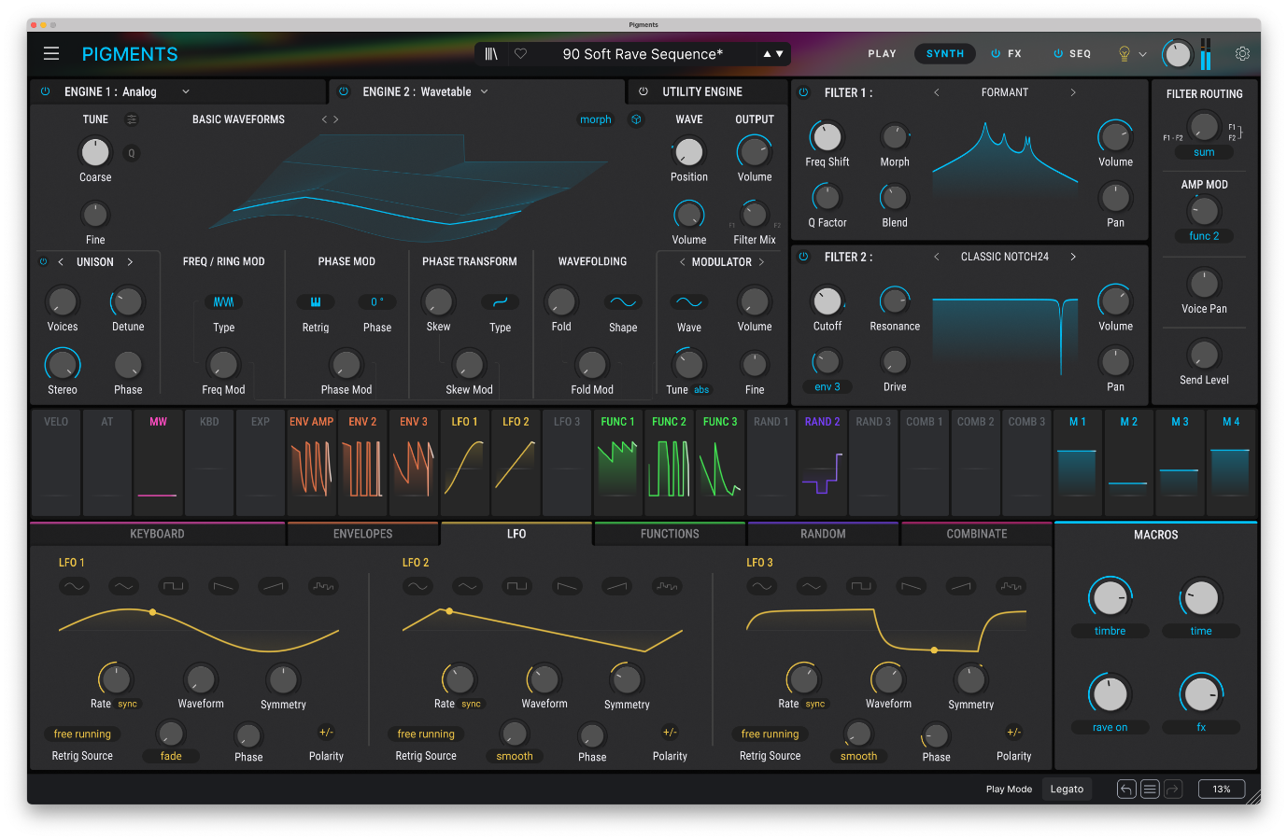
Task: Click the preset name 90 Soft Rave Sequence
Action: 643,54
